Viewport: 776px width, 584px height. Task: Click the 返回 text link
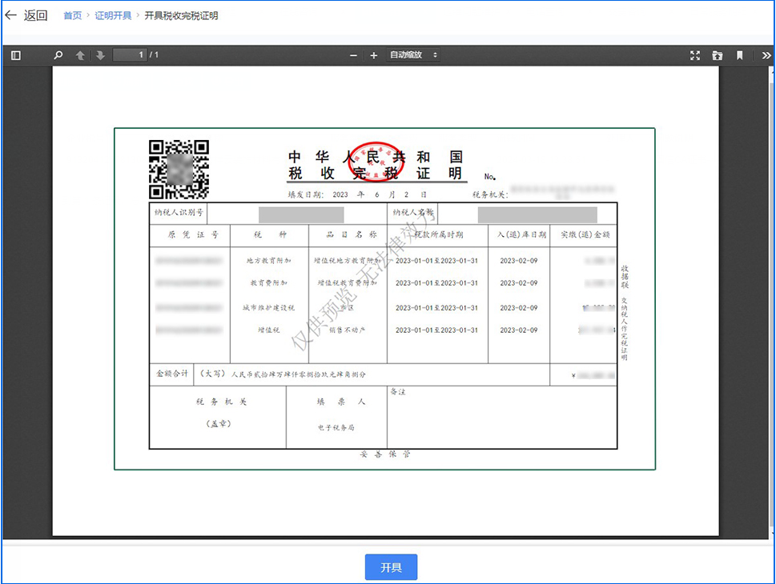tap(36, 15)
